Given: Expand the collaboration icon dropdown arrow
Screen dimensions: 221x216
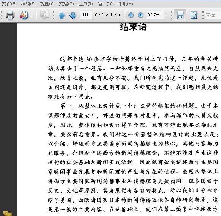Looking at the screenshot, I should click(x=31, y=15).
